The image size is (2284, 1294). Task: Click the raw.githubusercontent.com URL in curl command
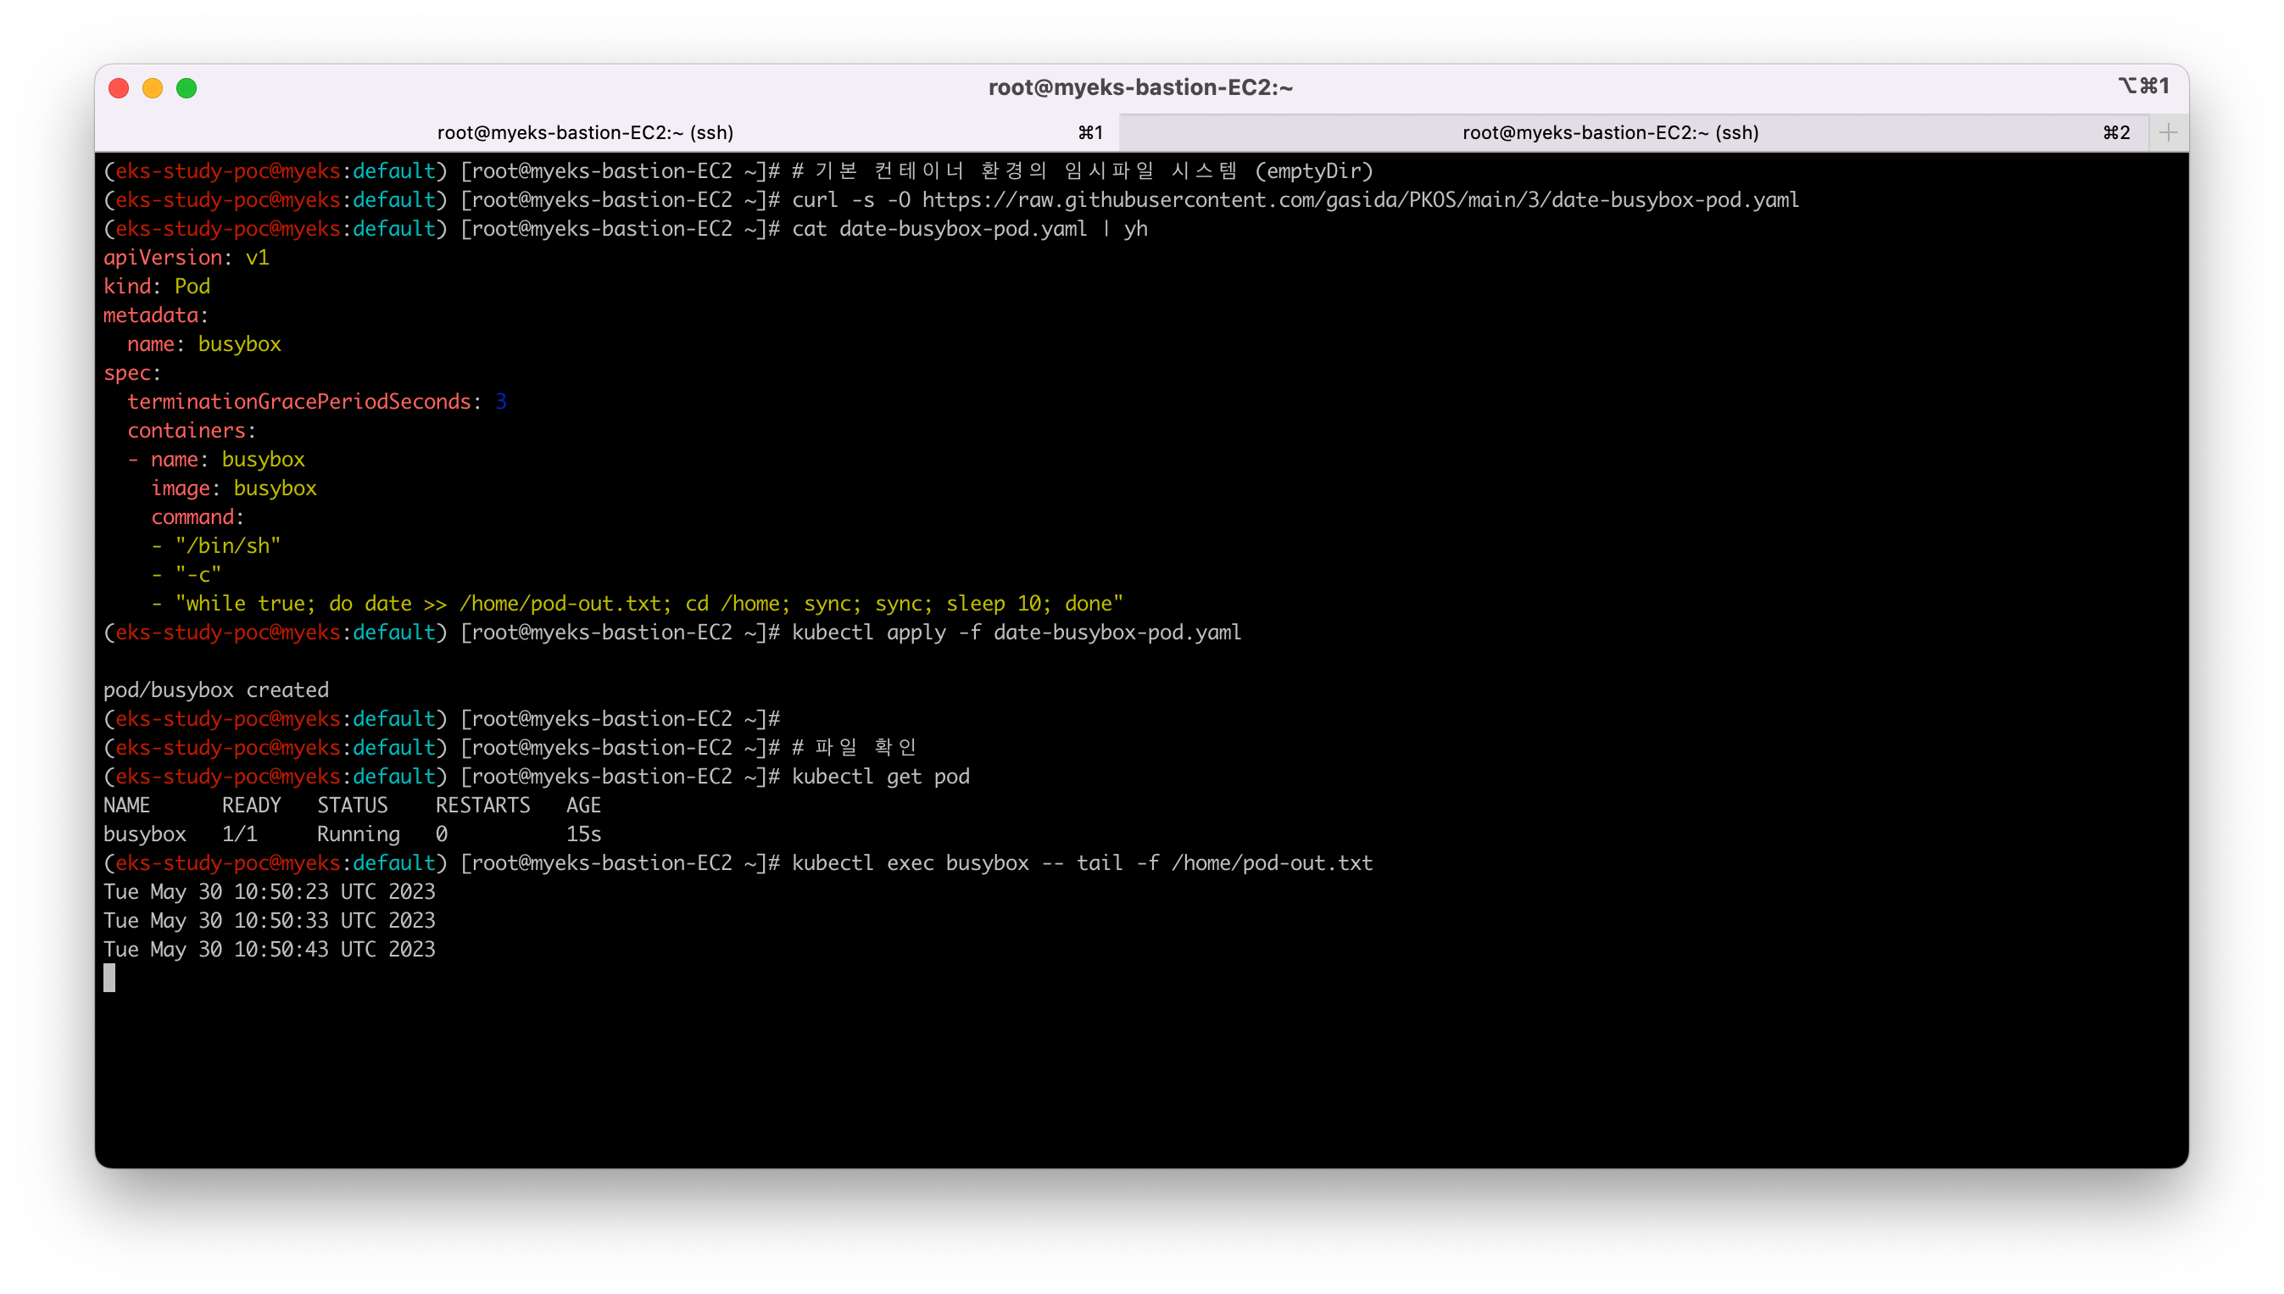click(1360, 200)
